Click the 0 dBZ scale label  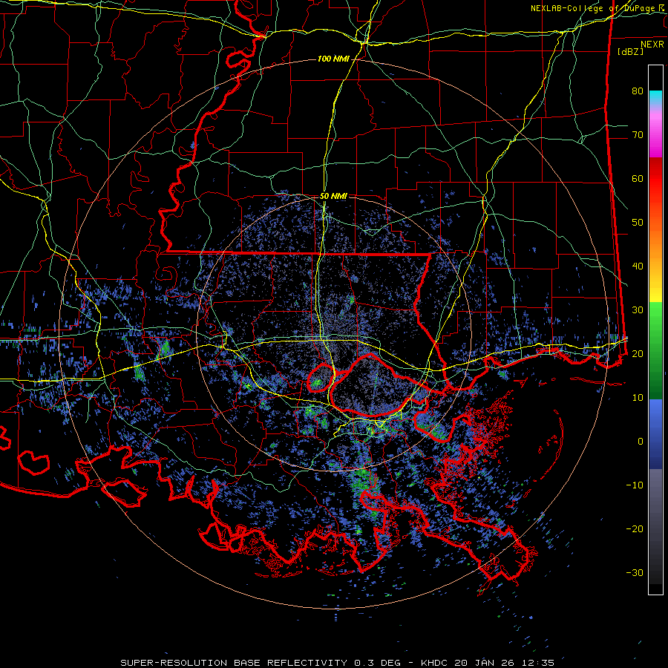(641, 442)
